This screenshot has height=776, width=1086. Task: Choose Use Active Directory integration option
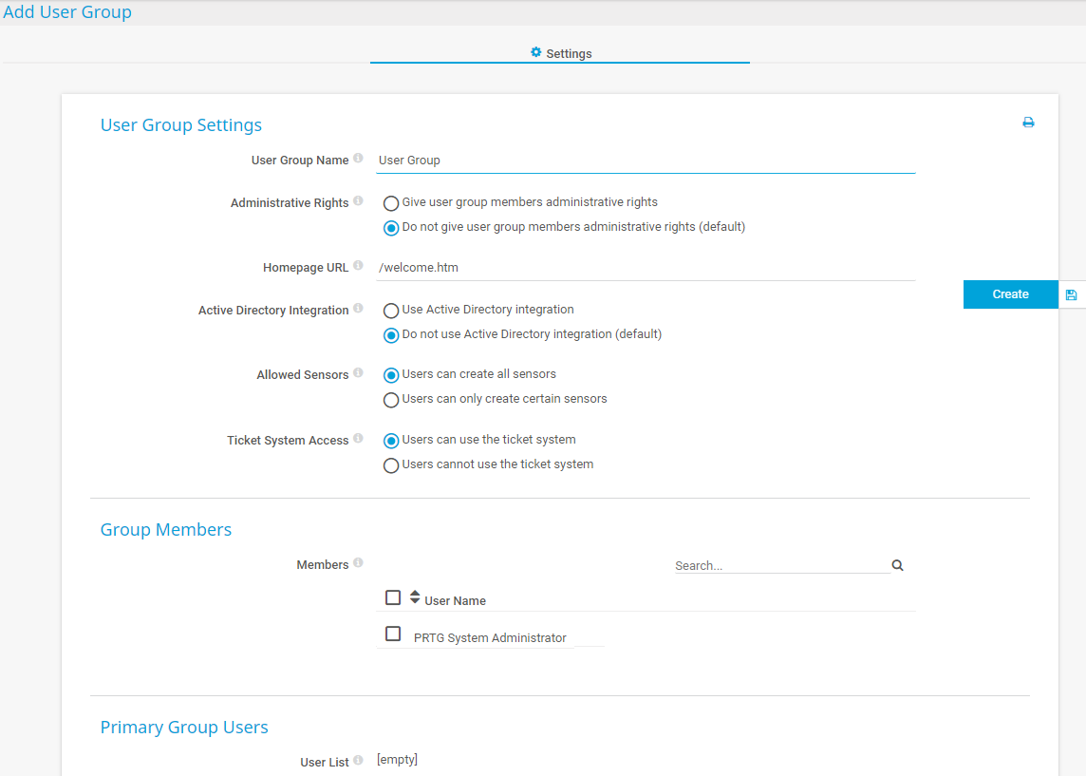coord(391,311)
